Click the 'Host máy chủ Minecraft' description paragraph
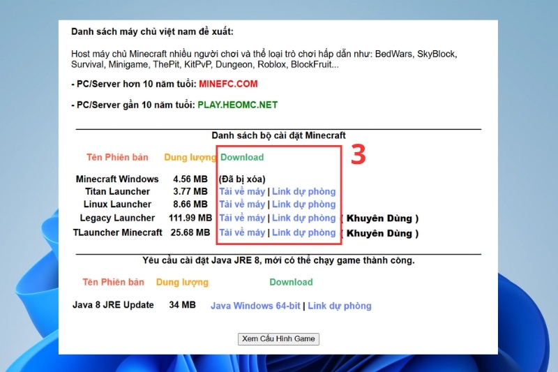 tap(264, 59)
